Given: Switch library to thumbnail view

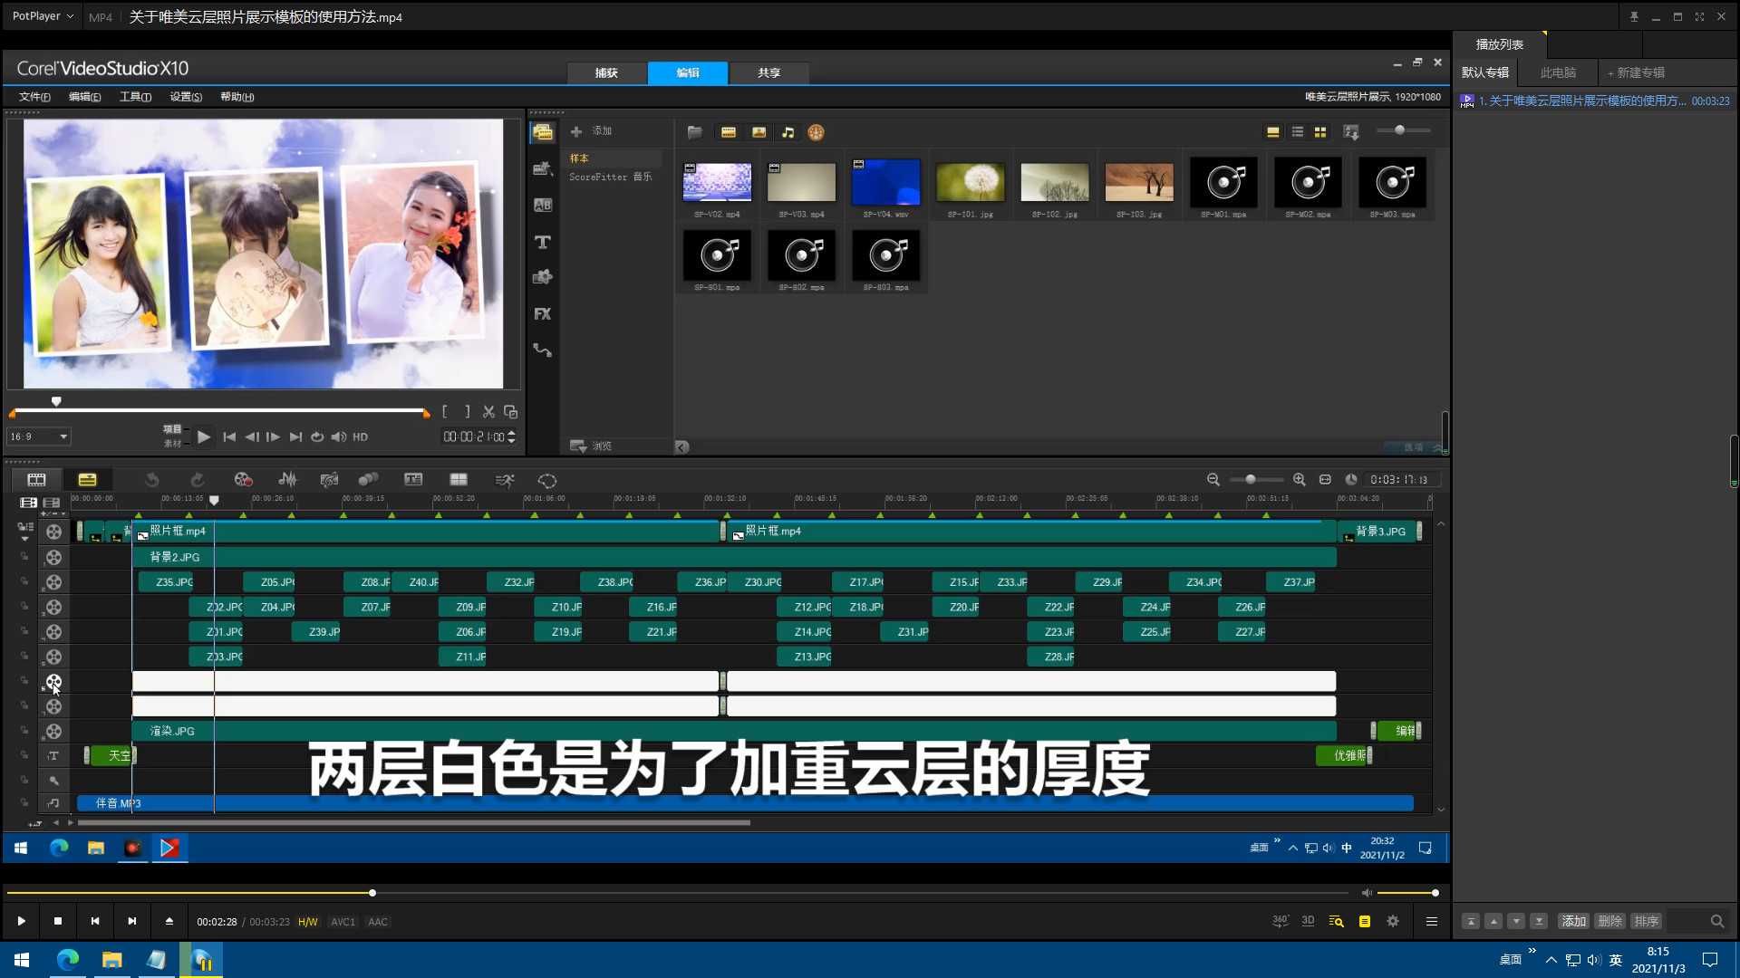Looking at the screenshot, I should tap(1320, 132).
